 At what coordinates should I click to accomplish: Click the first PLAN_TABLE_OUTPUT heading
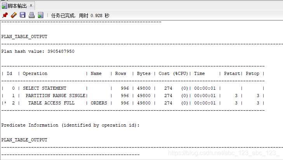pyautogui.click(x=24, y=37)
